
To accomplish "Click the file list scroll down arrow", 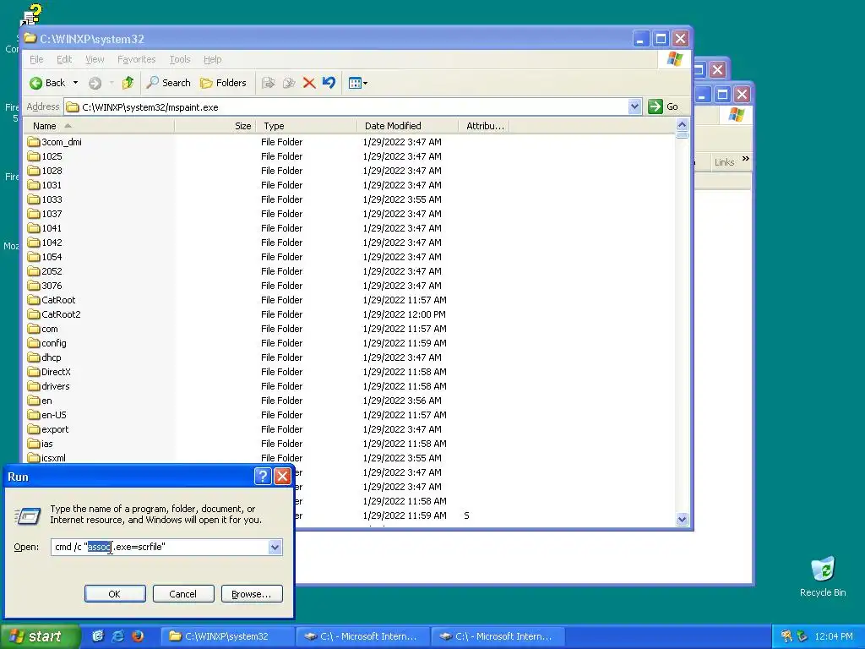I will point(682,519).
